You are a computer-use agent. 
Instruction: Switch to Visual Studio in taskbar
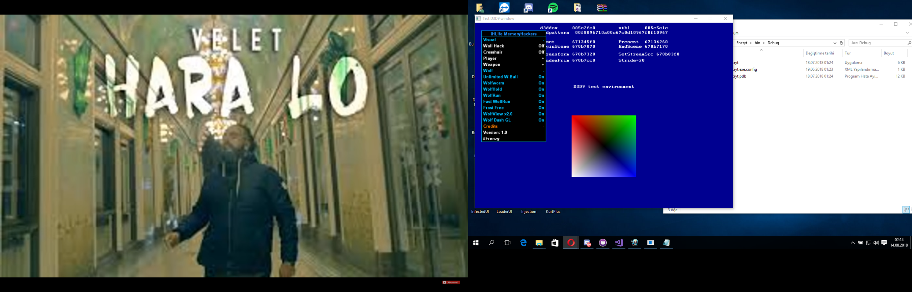619,243
